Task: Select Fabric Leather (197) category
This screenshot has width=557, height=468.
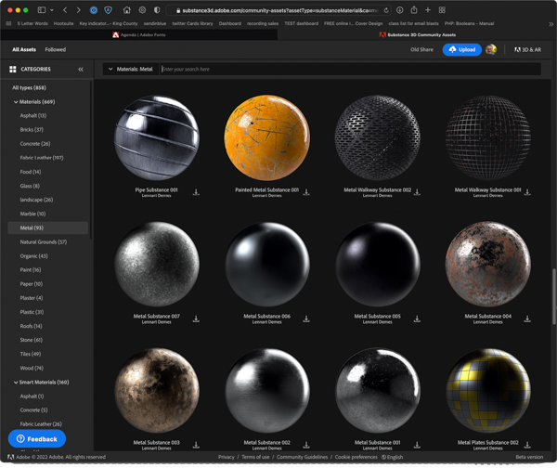Action: tap(42, 158)
